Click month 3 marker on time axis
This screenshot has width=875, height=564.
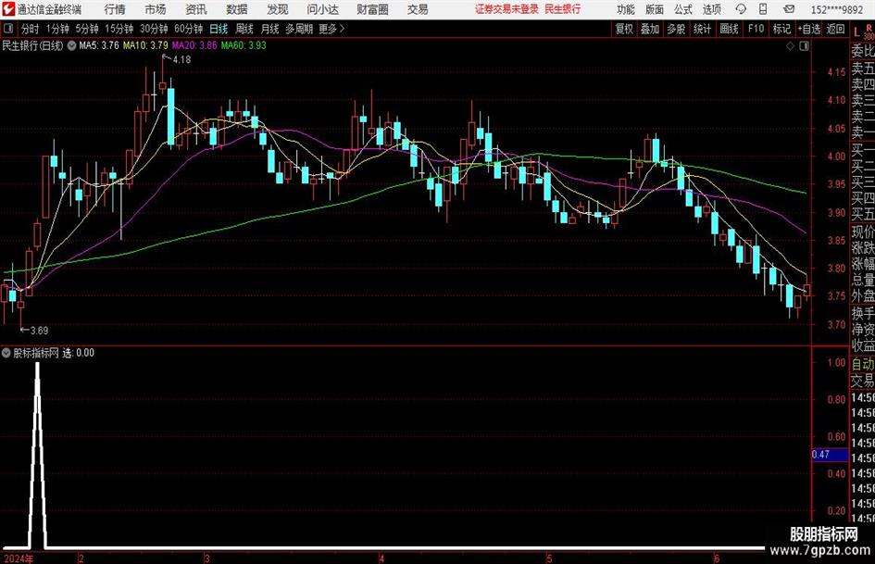click(207, 558)
